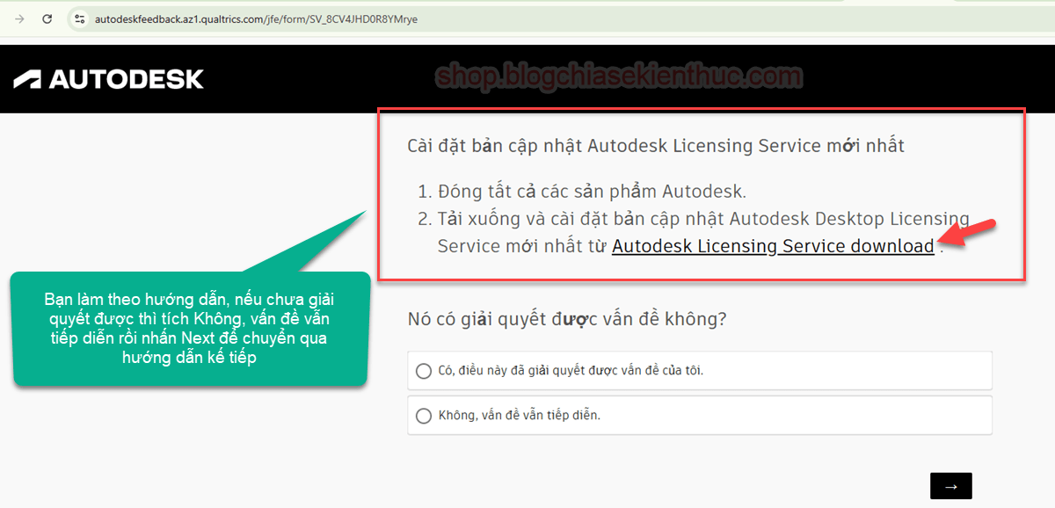Select 'Không, vấn đề vẫn tiếp diễn' option

tap(700, 415)
